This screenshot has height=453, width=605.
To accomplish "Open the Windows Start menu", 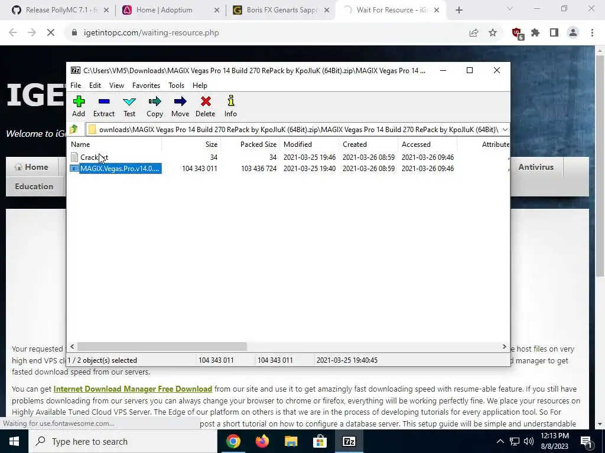I will coord(14,441).
